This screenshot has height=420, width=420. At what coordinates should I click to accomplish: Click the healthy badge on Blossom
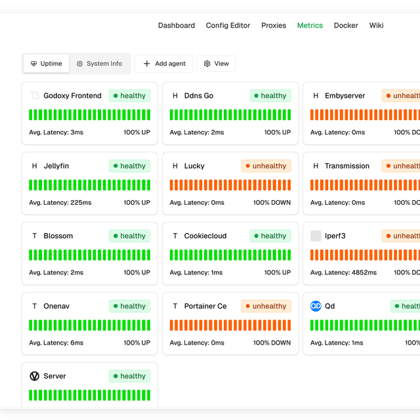(x=130, y=236)
